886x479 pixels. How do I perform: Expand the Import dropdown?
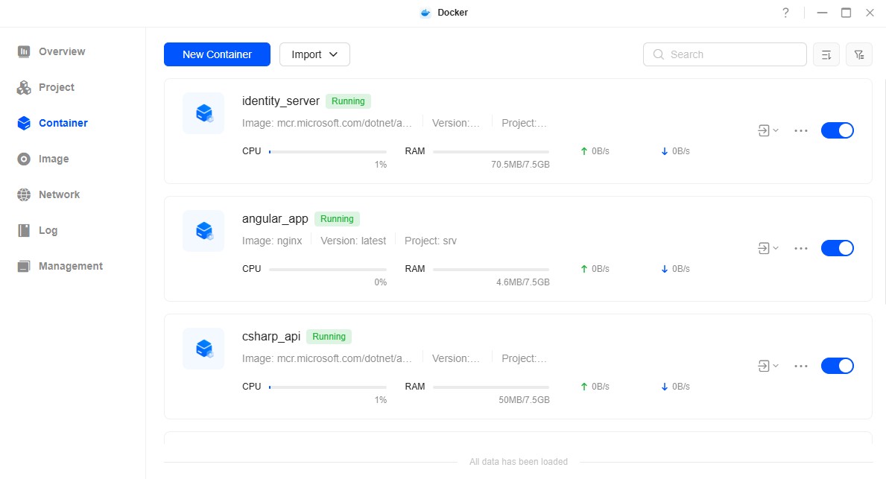pos(314,54)
